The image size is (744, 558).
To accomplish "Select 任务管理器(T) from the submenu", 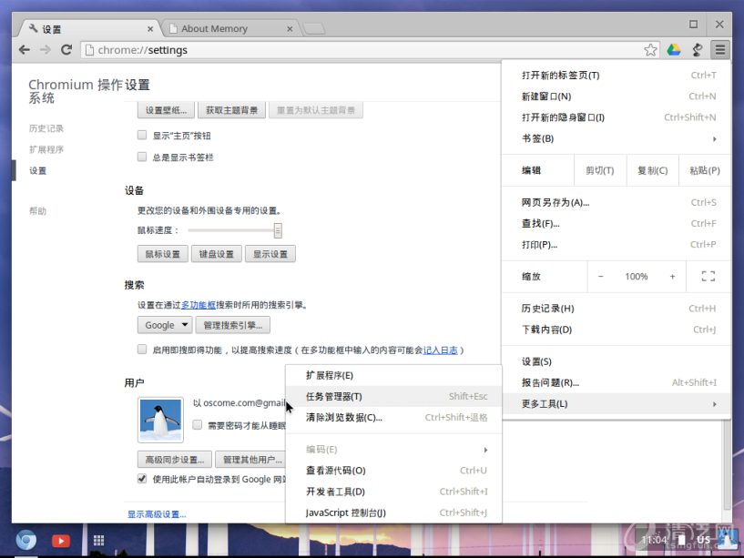I will [334, 397].
